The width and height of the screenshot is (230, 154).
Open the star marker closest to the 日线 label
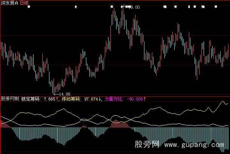29,7
